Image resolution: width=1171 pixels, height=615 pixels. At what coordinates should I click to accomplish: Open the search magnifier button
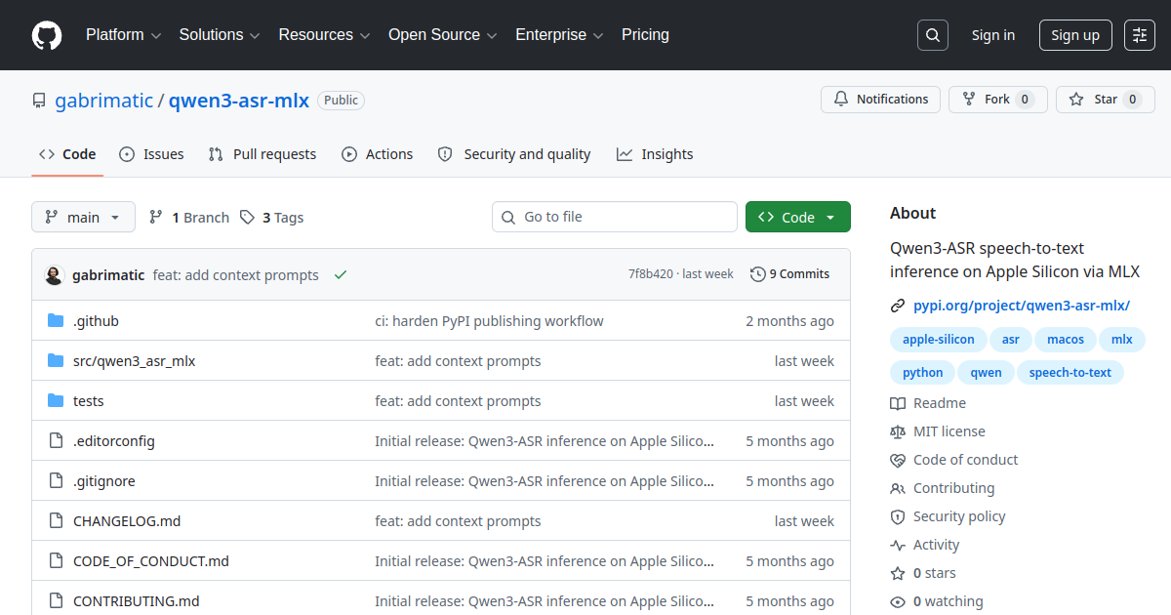tap(933, 35)
